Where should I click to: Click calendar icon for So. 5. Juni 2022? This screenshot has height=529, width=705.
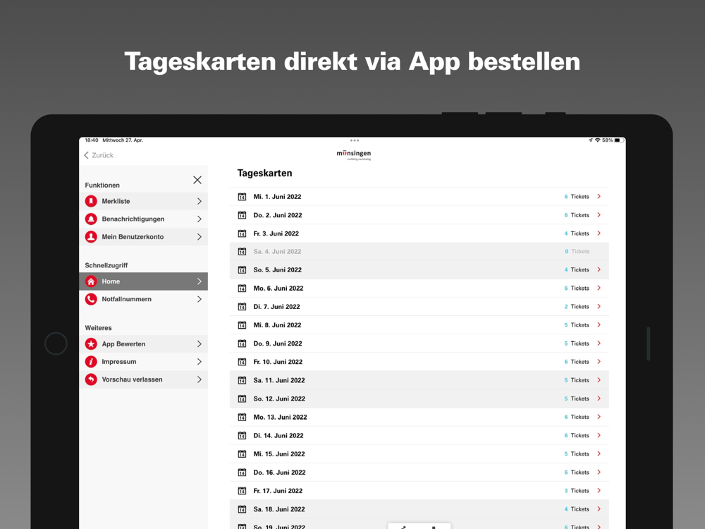click(242, 270)
